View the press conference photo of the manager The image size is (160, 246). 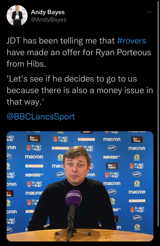pos(80,186)
